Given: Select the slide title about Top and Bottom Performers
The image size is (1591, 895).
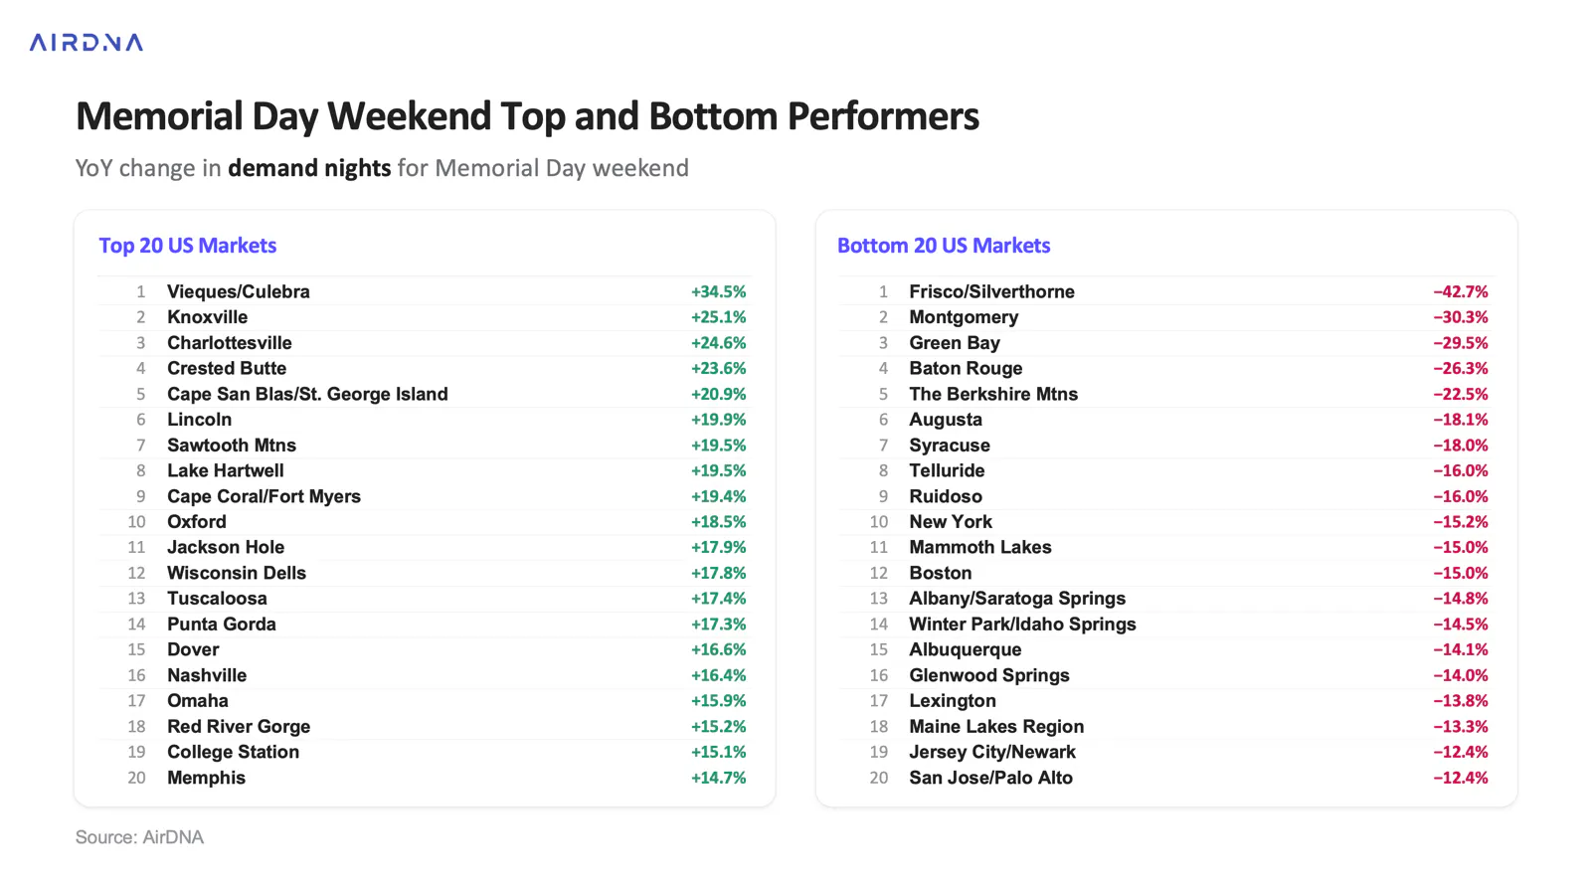Looking at the screenshot, I should (527, 116).
